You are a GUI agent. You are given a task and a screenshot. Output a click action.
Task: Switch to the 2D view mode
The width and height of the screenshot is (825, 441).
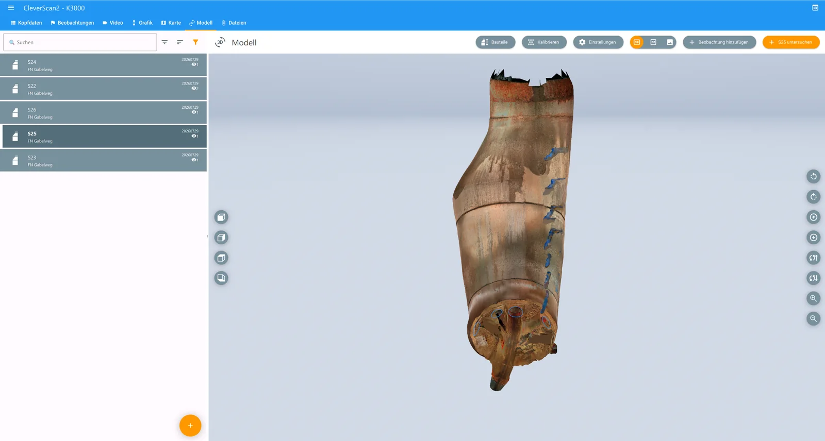pos(653,42)
